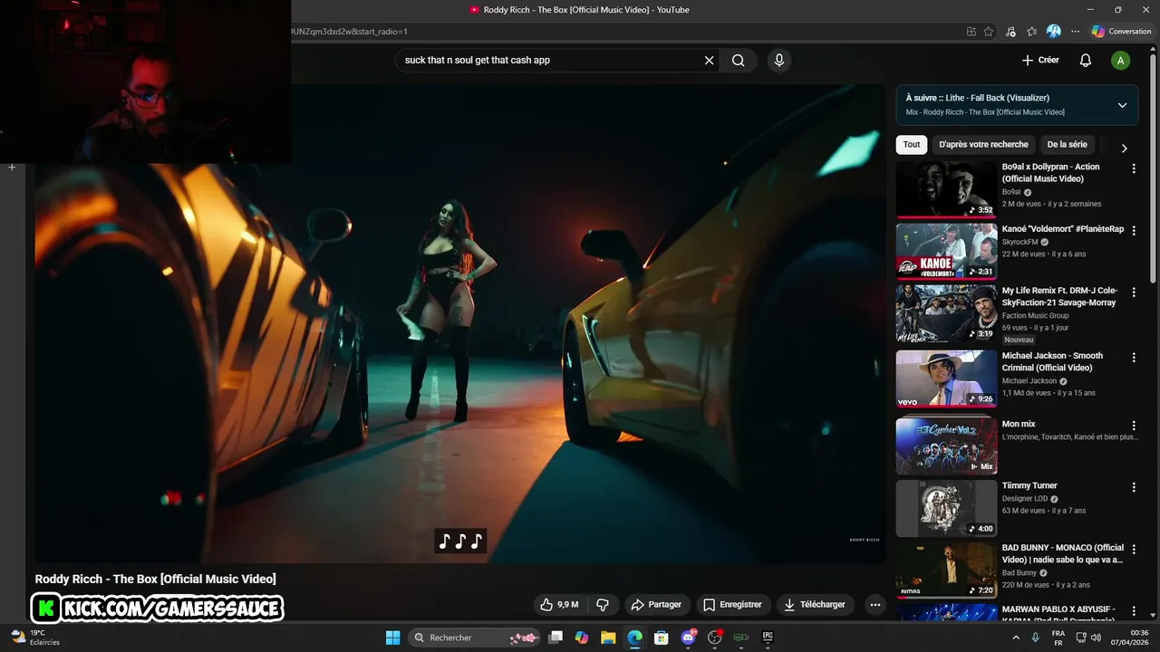The width and height of the screenshot is (1160, 652).
Task: Open the green A account avatar
Action: tap(1121, 61)
